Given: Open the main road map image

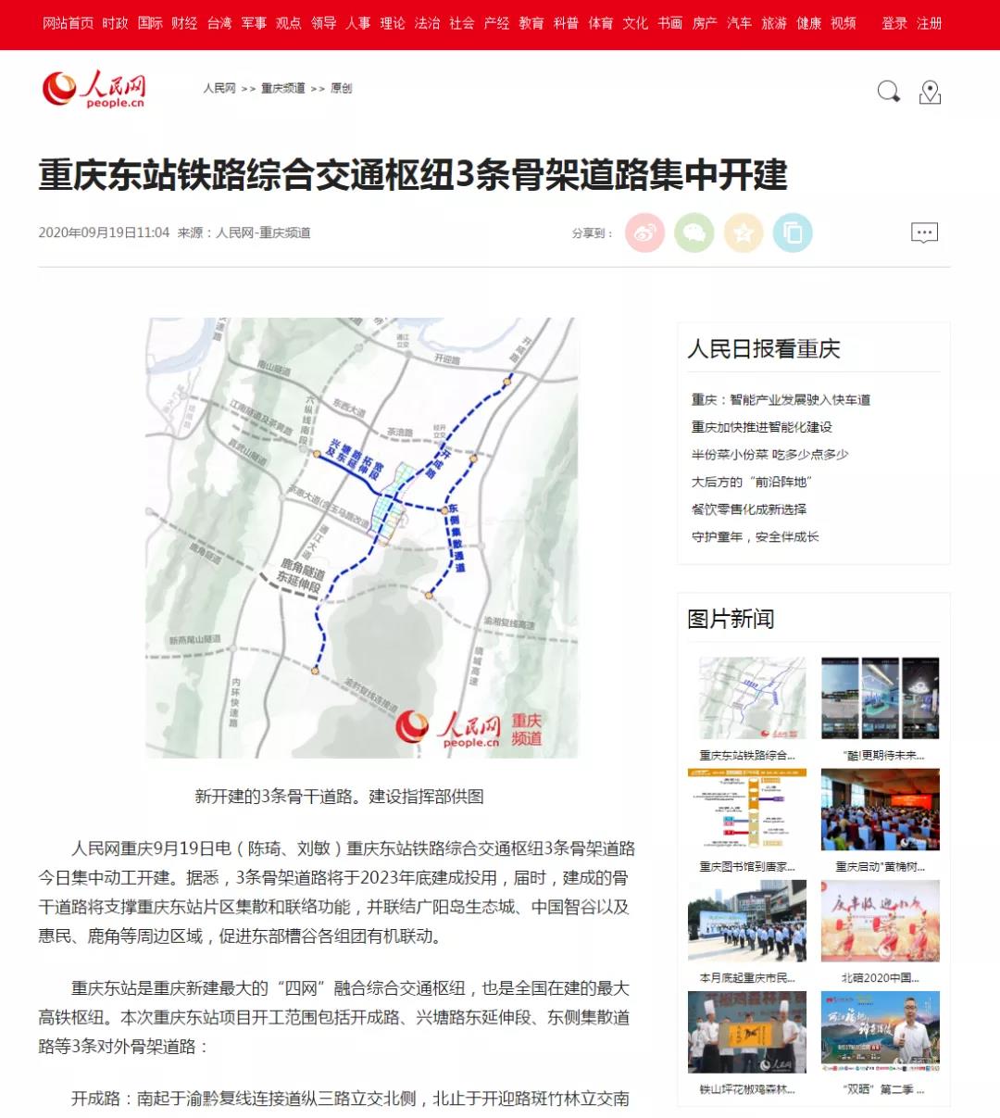Looking at the screenshot, I should pyautogui.click(x=362, y=537).
